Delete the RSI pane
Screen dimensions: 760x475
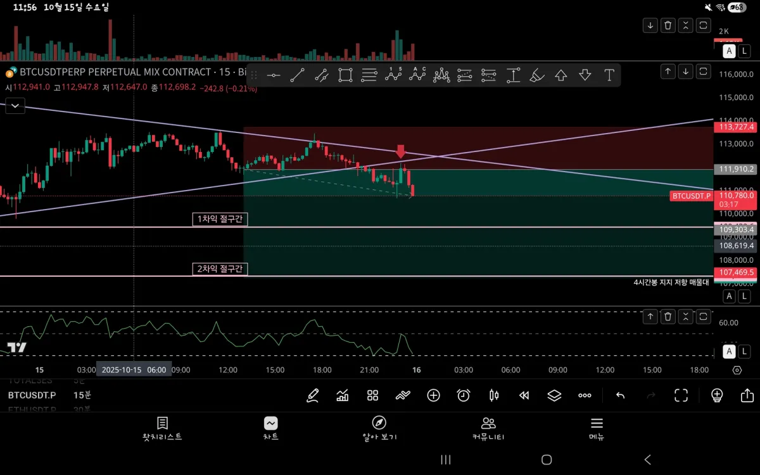(668, 317)
